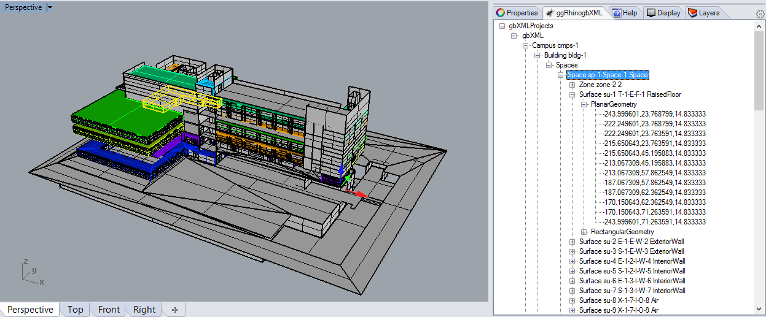Viewport: 766px width, 317px height.
Task: Collapse the gbXMLProjects root node
Action: coord(502,26)
